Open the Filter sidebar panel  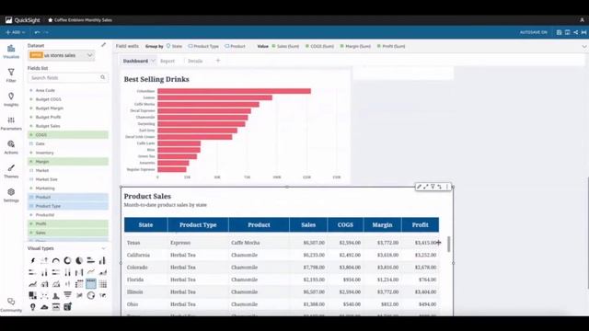pos(11,75)
